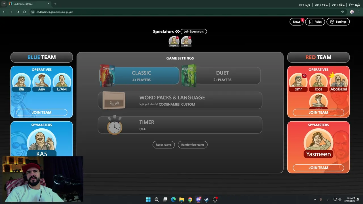Click the Red Team header
The height and width of the screenshot is (204, 363).
(x=318, y=57)
